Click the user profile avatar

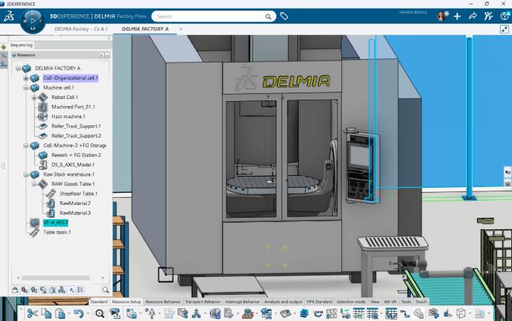pyautogui.click(x=442, y=16)
